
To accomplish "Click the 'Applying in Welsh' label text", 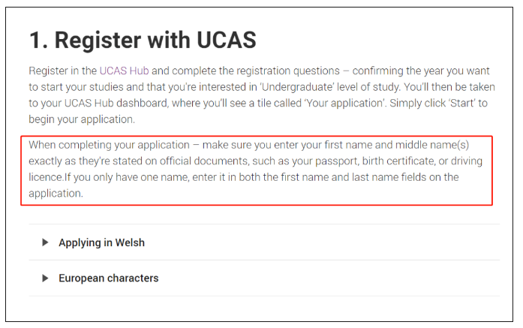I will (x=102, y=242).
